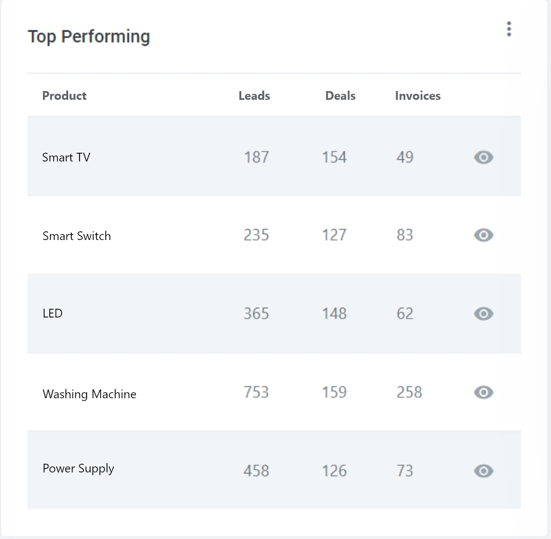
Task: View details for Smart Switch row
Action: coord(483,235)
